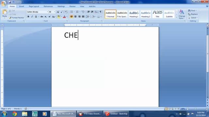Open font name dropdown Calibri
The height and width of the screenshot is (117, 209).
47,12
